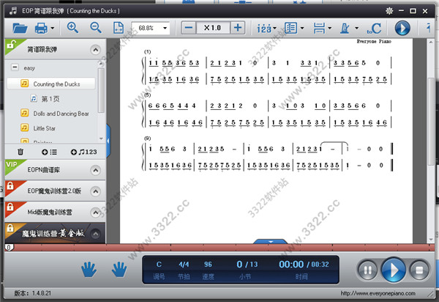Click the VIP badge on EOPN曲谱库
Image resolution: width=439 pixels, height=302 pixels.
coord(12,165)
